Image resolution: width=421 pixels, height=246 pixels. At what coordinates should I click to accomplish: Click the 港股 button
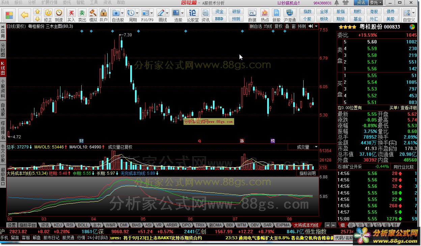[x=374, y=12]
